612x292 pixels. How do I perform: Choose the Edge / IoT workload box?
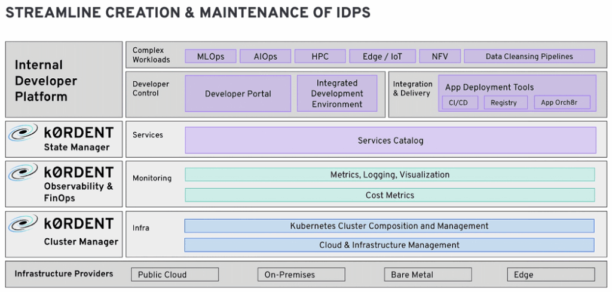[x=382, y=56]
